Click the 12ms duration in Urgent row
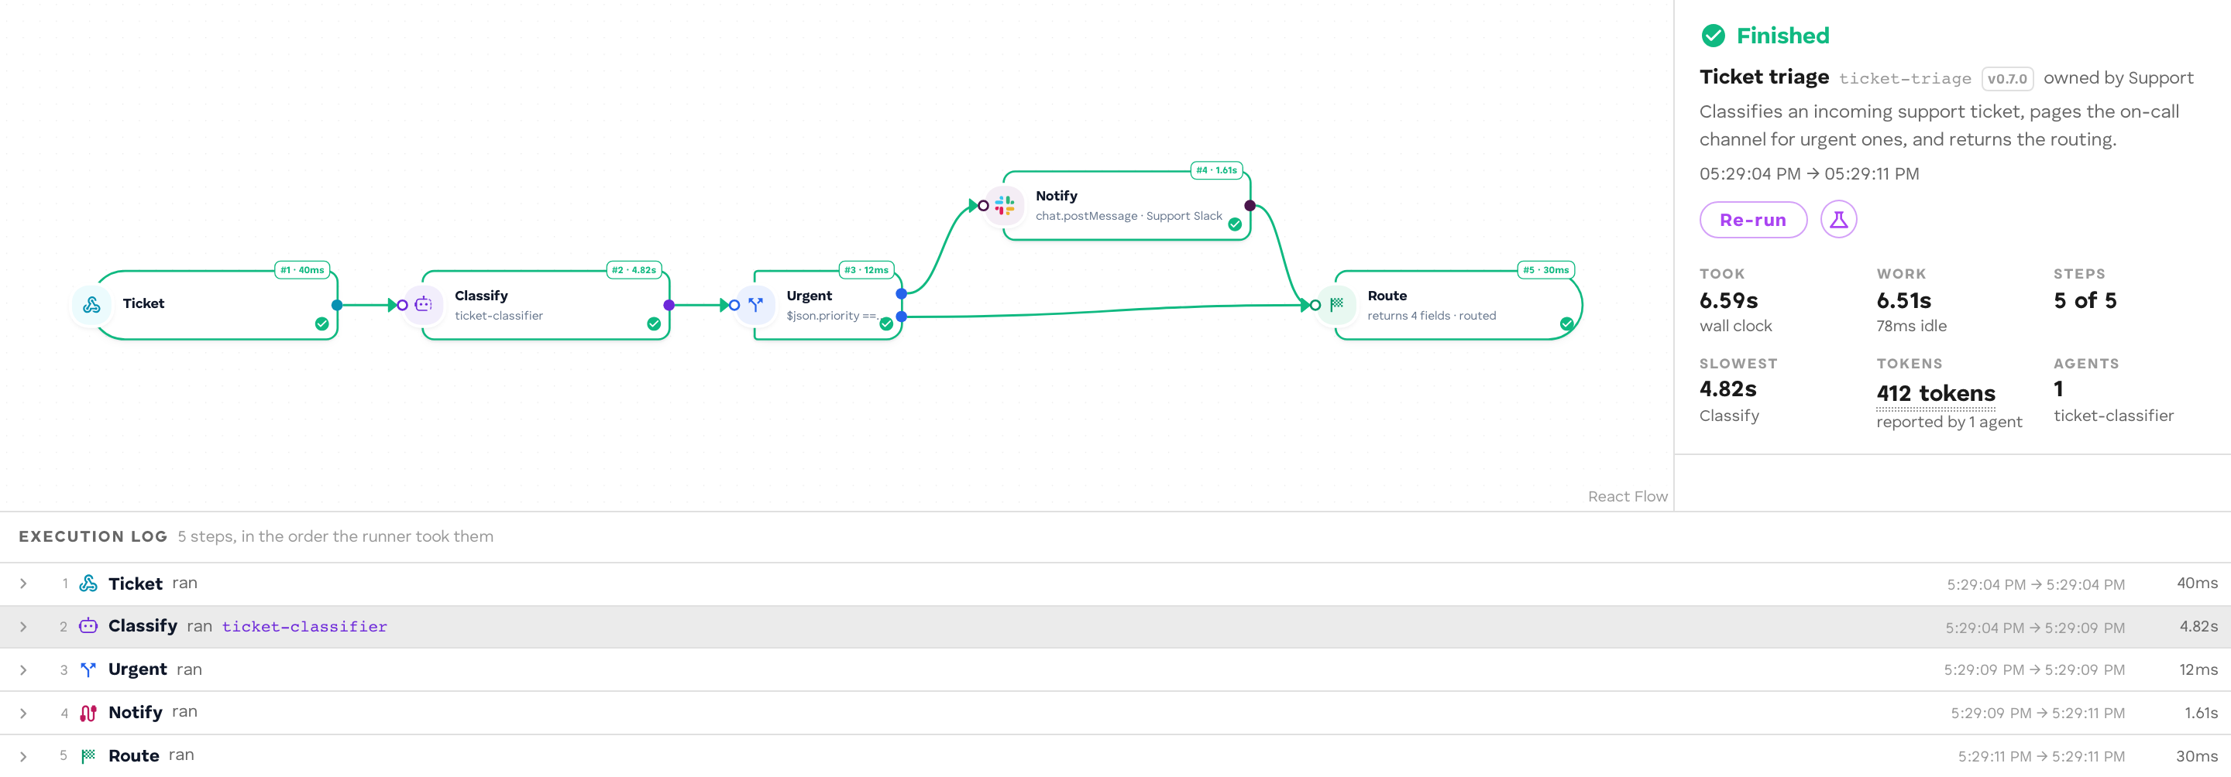The height and width of the screenshot is (777, 2231). 2198,669
